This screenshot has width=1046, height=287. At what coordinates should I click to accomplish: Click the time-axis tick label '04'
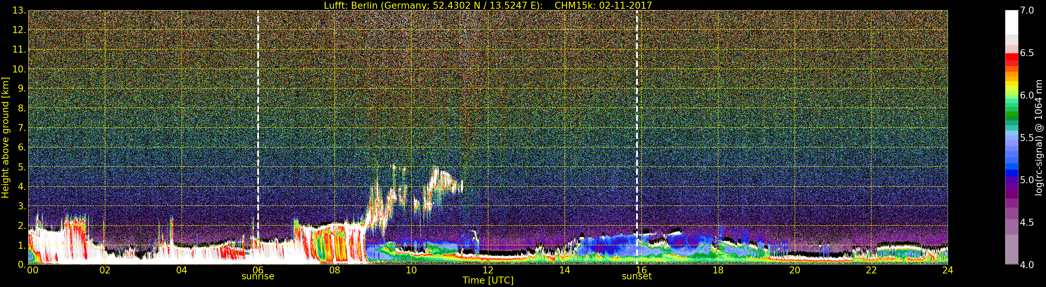182,270
